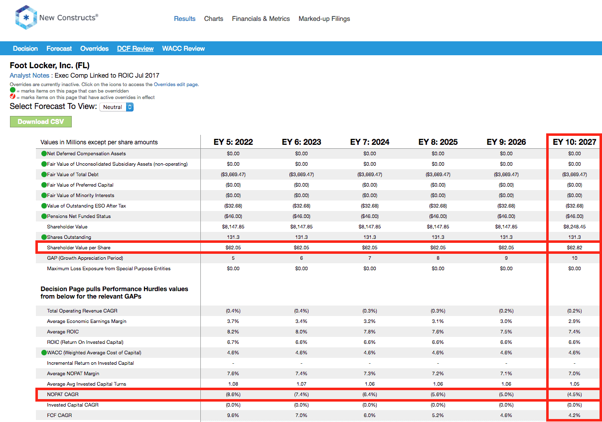
Task: Click the Average ROIC row label
Action: click(x=63, y=332)
